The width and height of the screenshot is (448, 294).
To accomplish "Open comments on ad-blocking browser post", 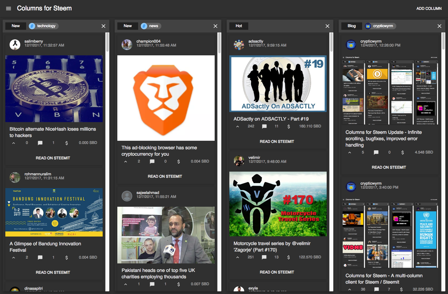I will [x=152, y=162].
